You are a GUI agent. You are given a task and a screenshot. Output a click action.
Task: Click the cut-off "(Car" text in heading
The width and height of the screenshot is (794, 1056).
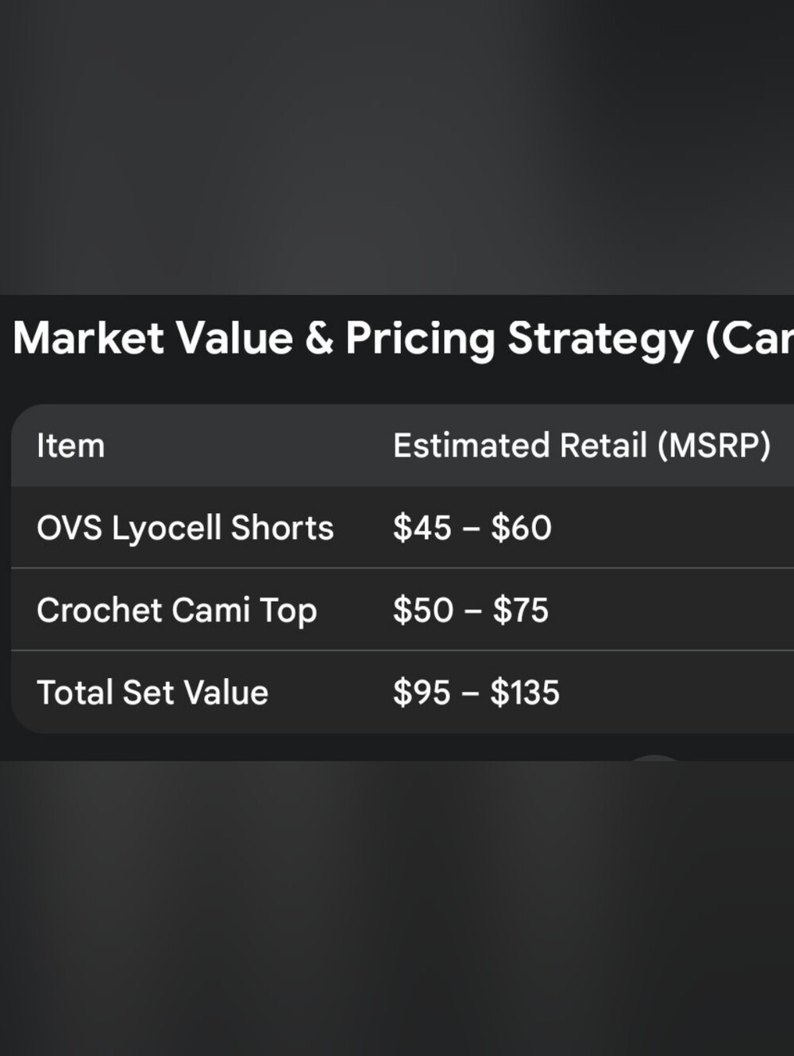pos(750,340)
